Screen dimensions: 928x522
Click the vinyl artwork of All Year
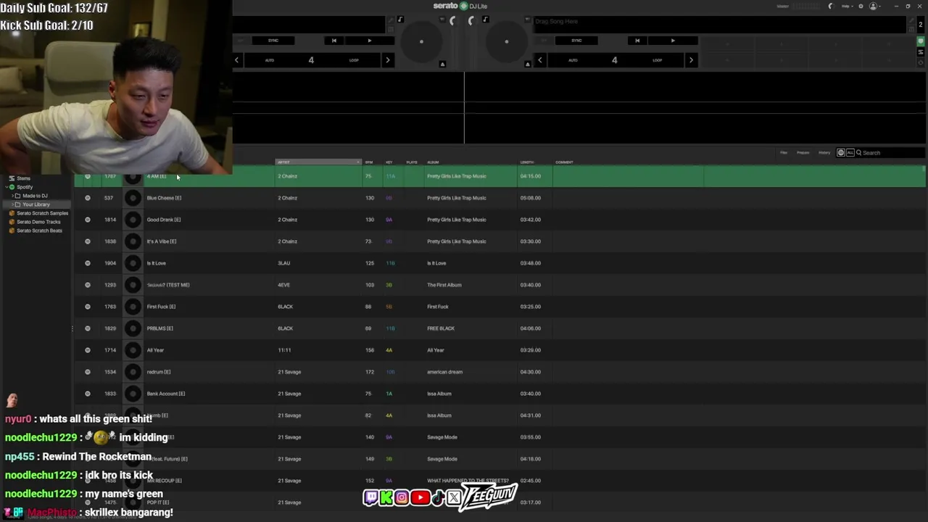[x=133, y=350]
